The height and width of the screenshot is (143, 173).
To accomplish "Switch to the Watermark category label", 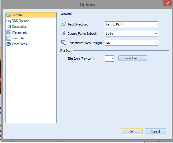I will (x=19, y=32).
